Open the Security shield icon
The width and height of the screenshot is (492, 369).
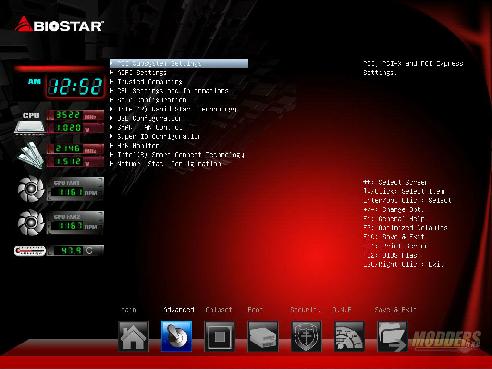point(306,336)
